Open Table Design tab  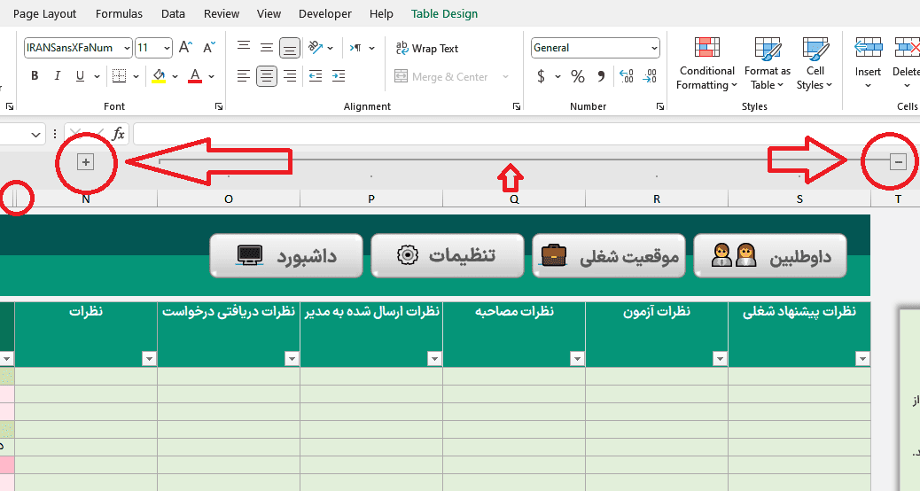pyautogui.click(x=444, y=13)
